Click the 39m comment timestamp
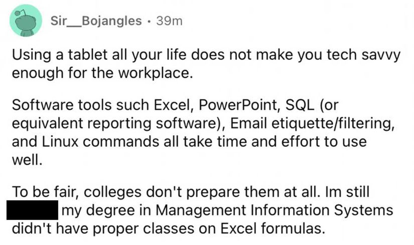This screenshot has width=414, height=245. pos(169,21)
